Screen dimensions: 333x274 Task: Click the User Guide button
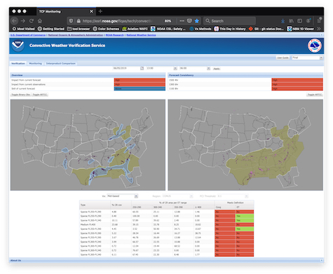[x=283, y=57]
